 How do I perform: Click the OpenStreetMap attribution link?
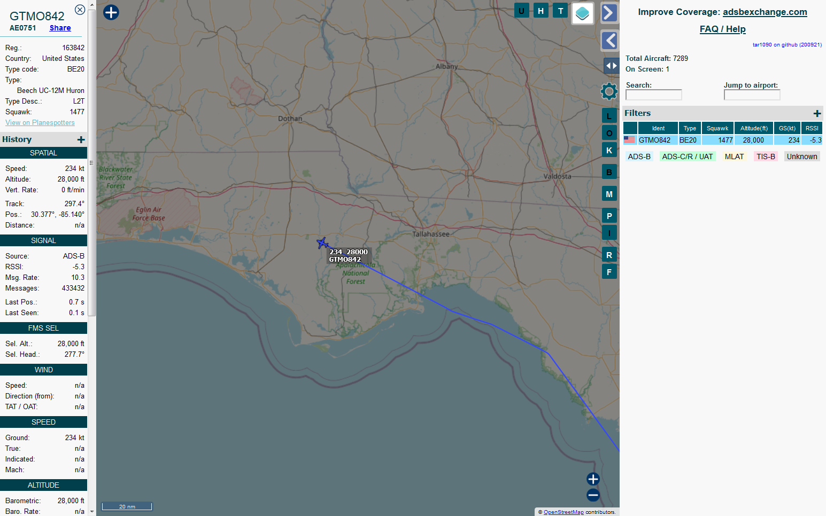pyautogui.click(x=563, y=512)
